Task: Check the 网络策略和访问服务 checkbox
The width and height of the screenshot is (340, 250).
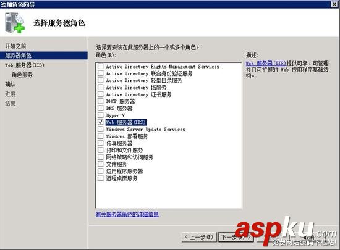Action: [100, 157]
